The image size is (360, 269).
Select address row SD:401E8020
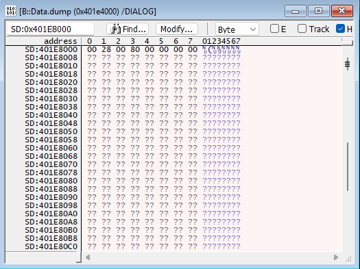51,82
